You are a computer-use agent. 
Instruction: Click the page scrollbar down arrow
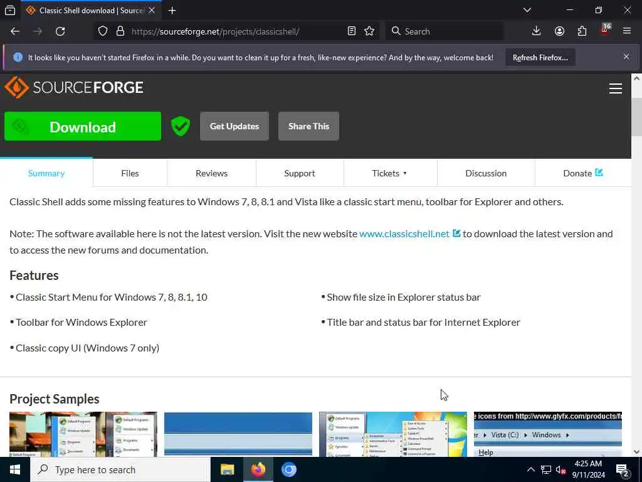(x=636, y=452)
